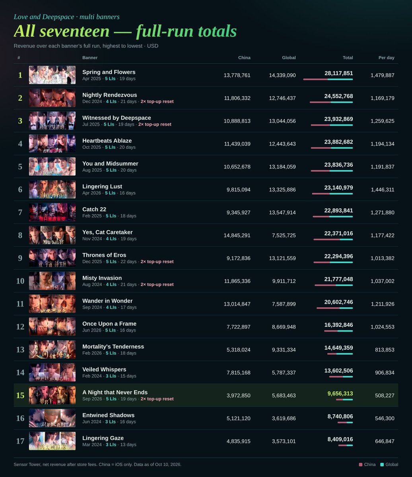The image size is (412, 477).
Task: Sort by the Per day column header
Action: (386, 58)
